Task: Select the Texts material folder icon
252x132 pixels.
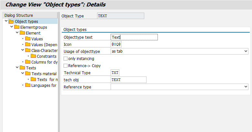Action: click(28, 74)
